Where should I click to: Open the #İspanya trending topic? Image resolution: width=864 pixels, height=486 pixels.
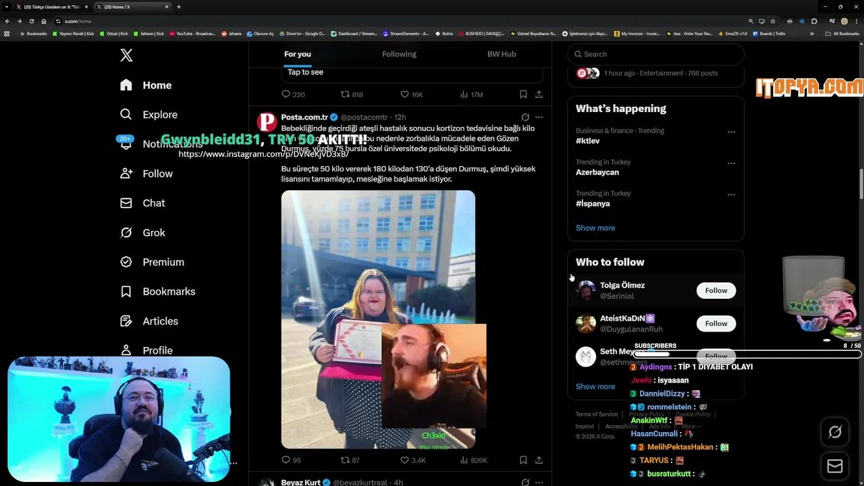click(x=593, y=203)
